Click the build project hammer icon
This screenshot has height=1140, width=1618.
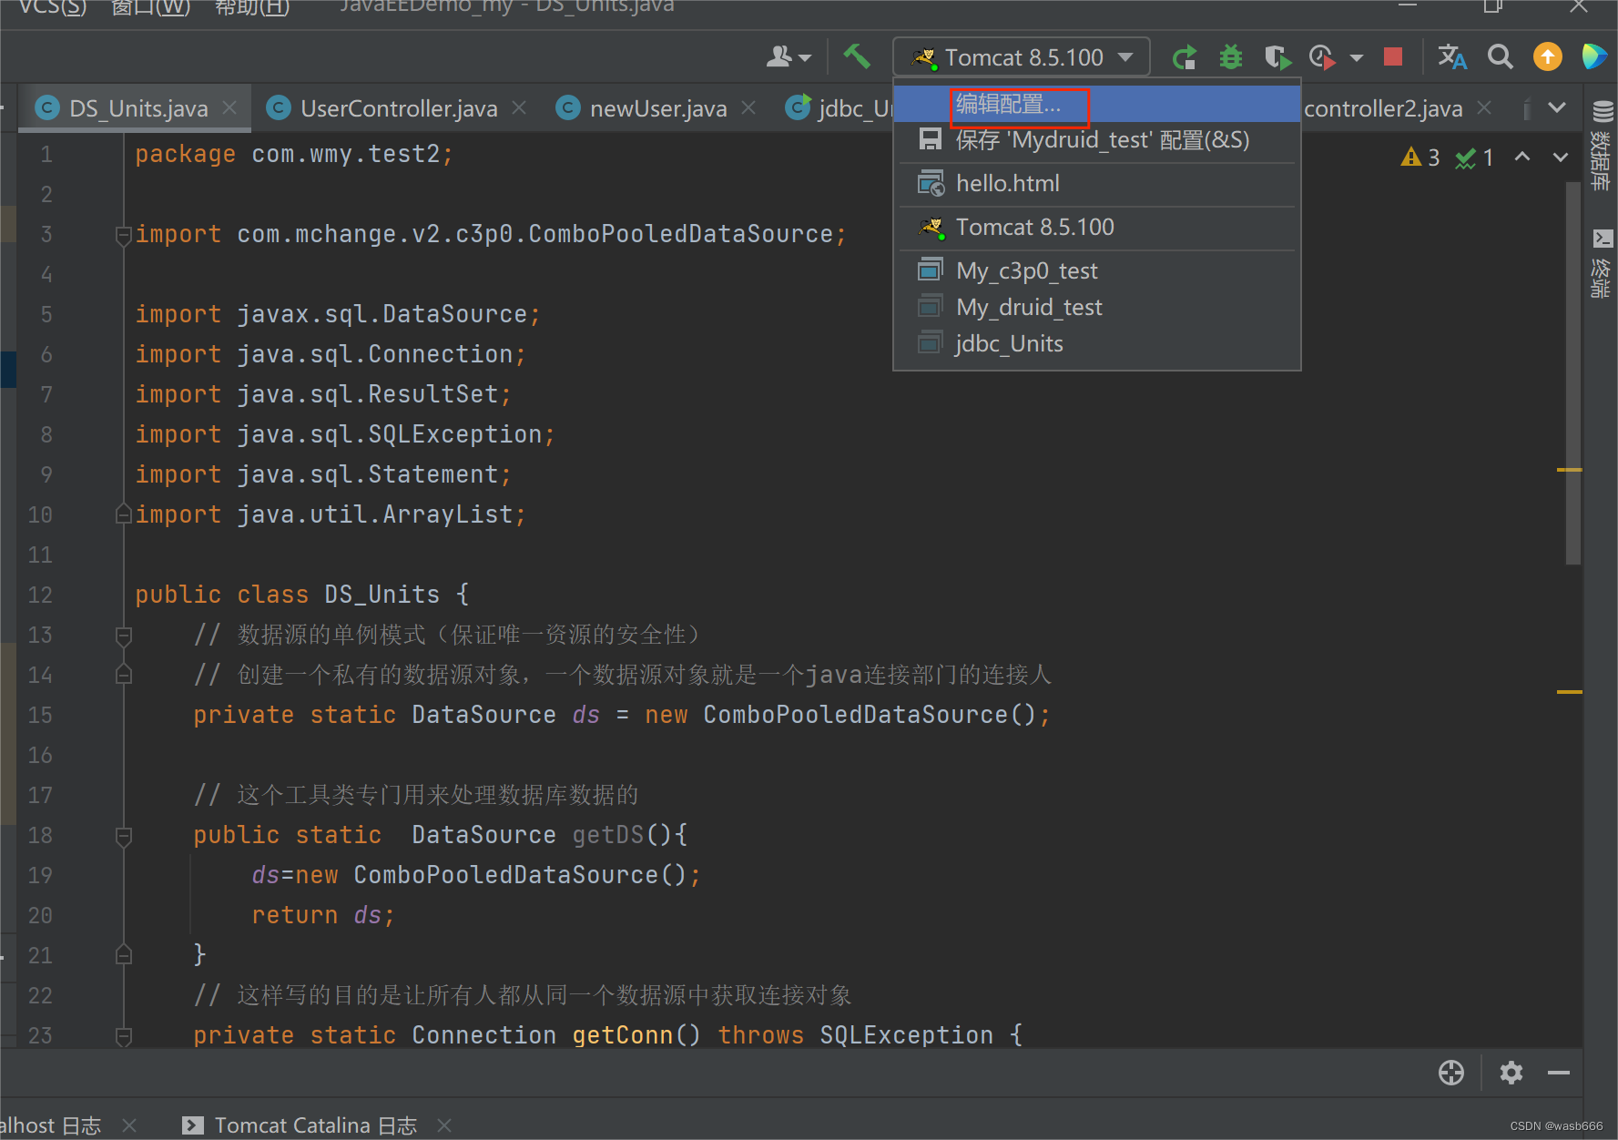coord(857,56)
